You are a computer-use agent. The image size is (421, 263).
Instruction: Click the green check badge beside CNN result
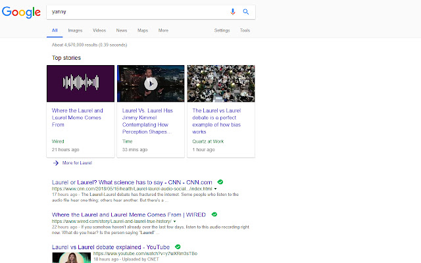220,182
